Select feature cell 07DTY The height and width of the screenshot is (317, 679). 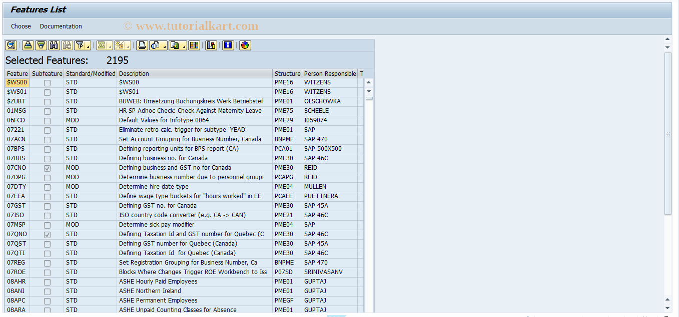click(x=18, y=187)
